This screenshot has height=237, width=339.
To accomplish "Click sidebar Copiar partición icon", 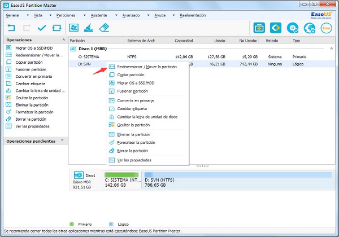I will pyautogui.click(x=8, y=62).
